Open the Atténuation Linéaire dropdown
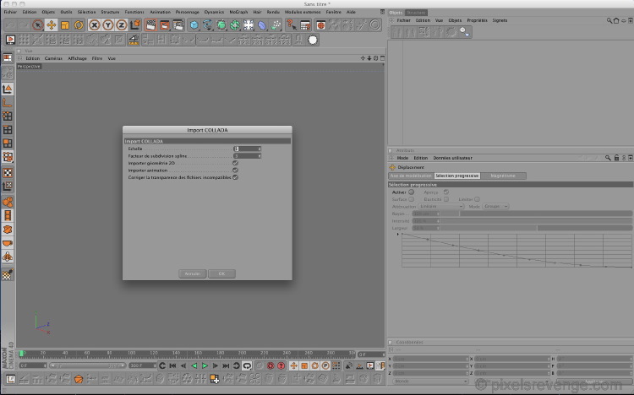The image size is (634, 395). (x=440, y=207)
